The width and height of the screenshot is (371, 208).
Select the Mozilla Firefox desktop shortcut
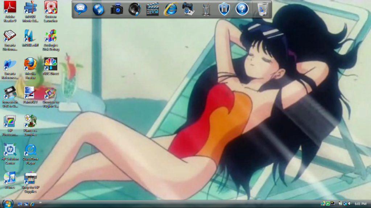click(x=30, y=64)
